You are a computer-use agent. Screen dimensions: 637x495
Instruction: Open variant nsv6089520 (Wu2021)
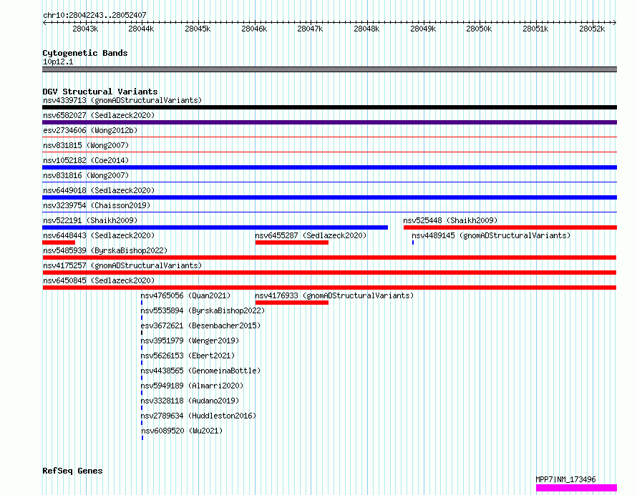click(182, 431)
